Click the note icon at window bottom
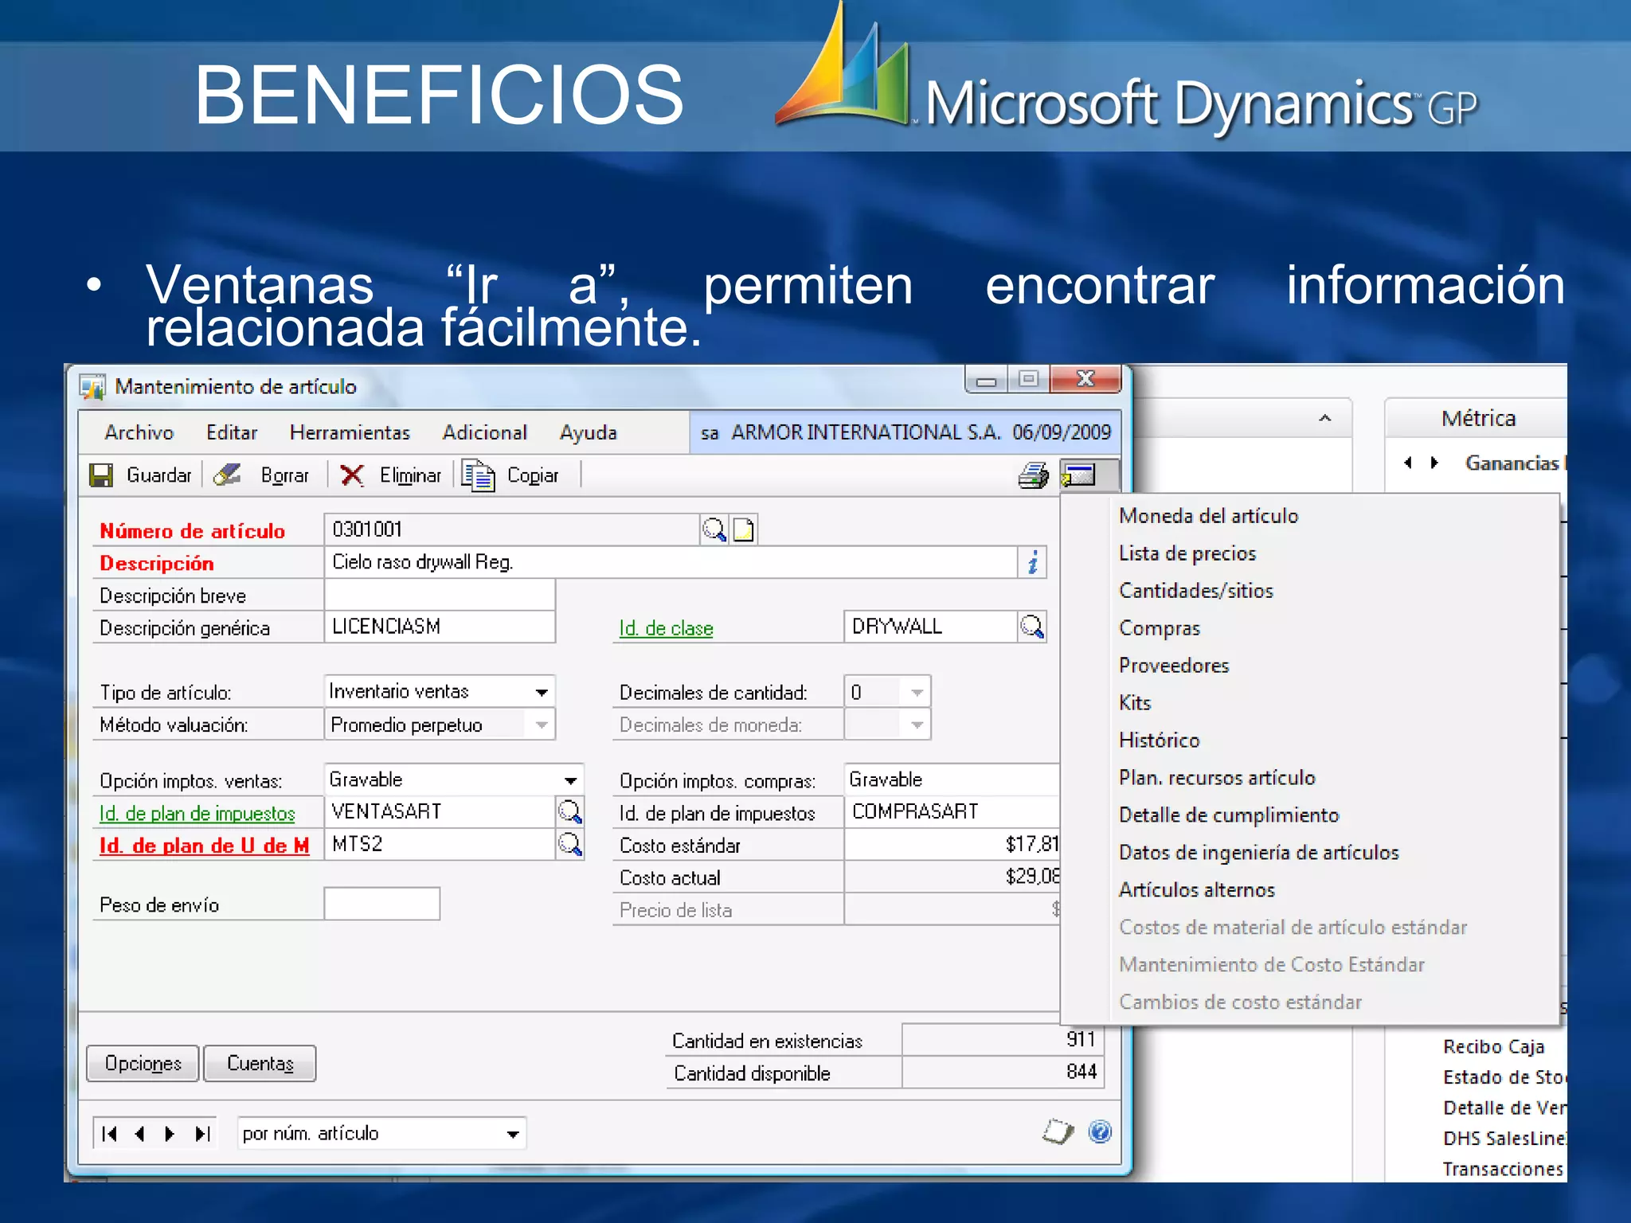 click(x=1058, y=1131)
